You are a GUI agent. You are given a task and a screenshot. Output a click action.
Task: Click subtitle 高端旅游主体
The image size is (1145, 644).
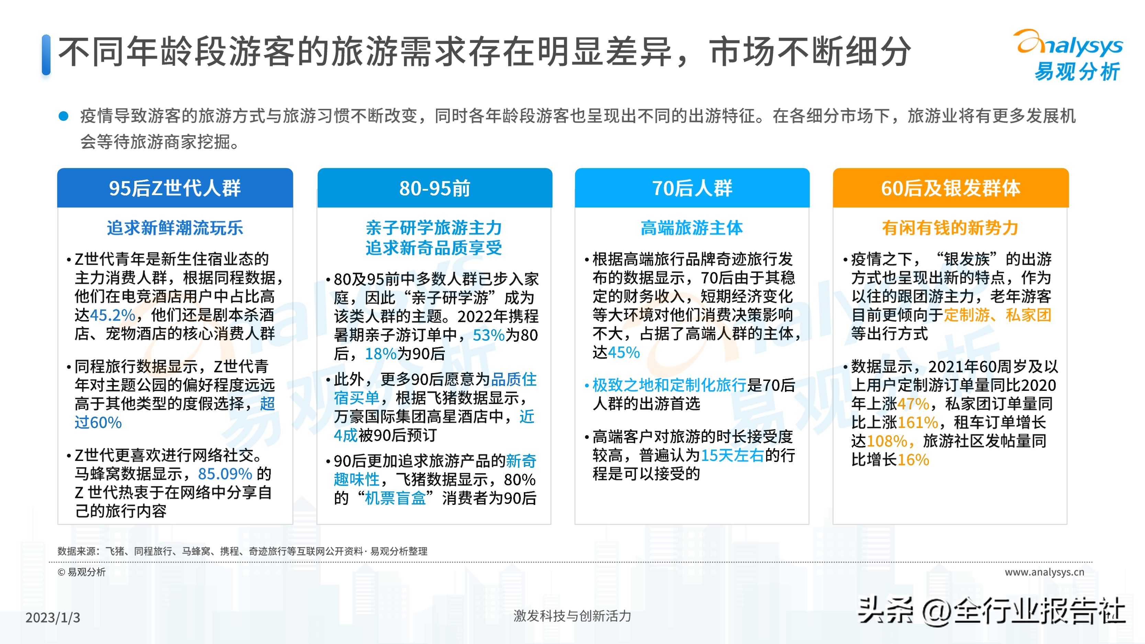click(x=692, y=228)
